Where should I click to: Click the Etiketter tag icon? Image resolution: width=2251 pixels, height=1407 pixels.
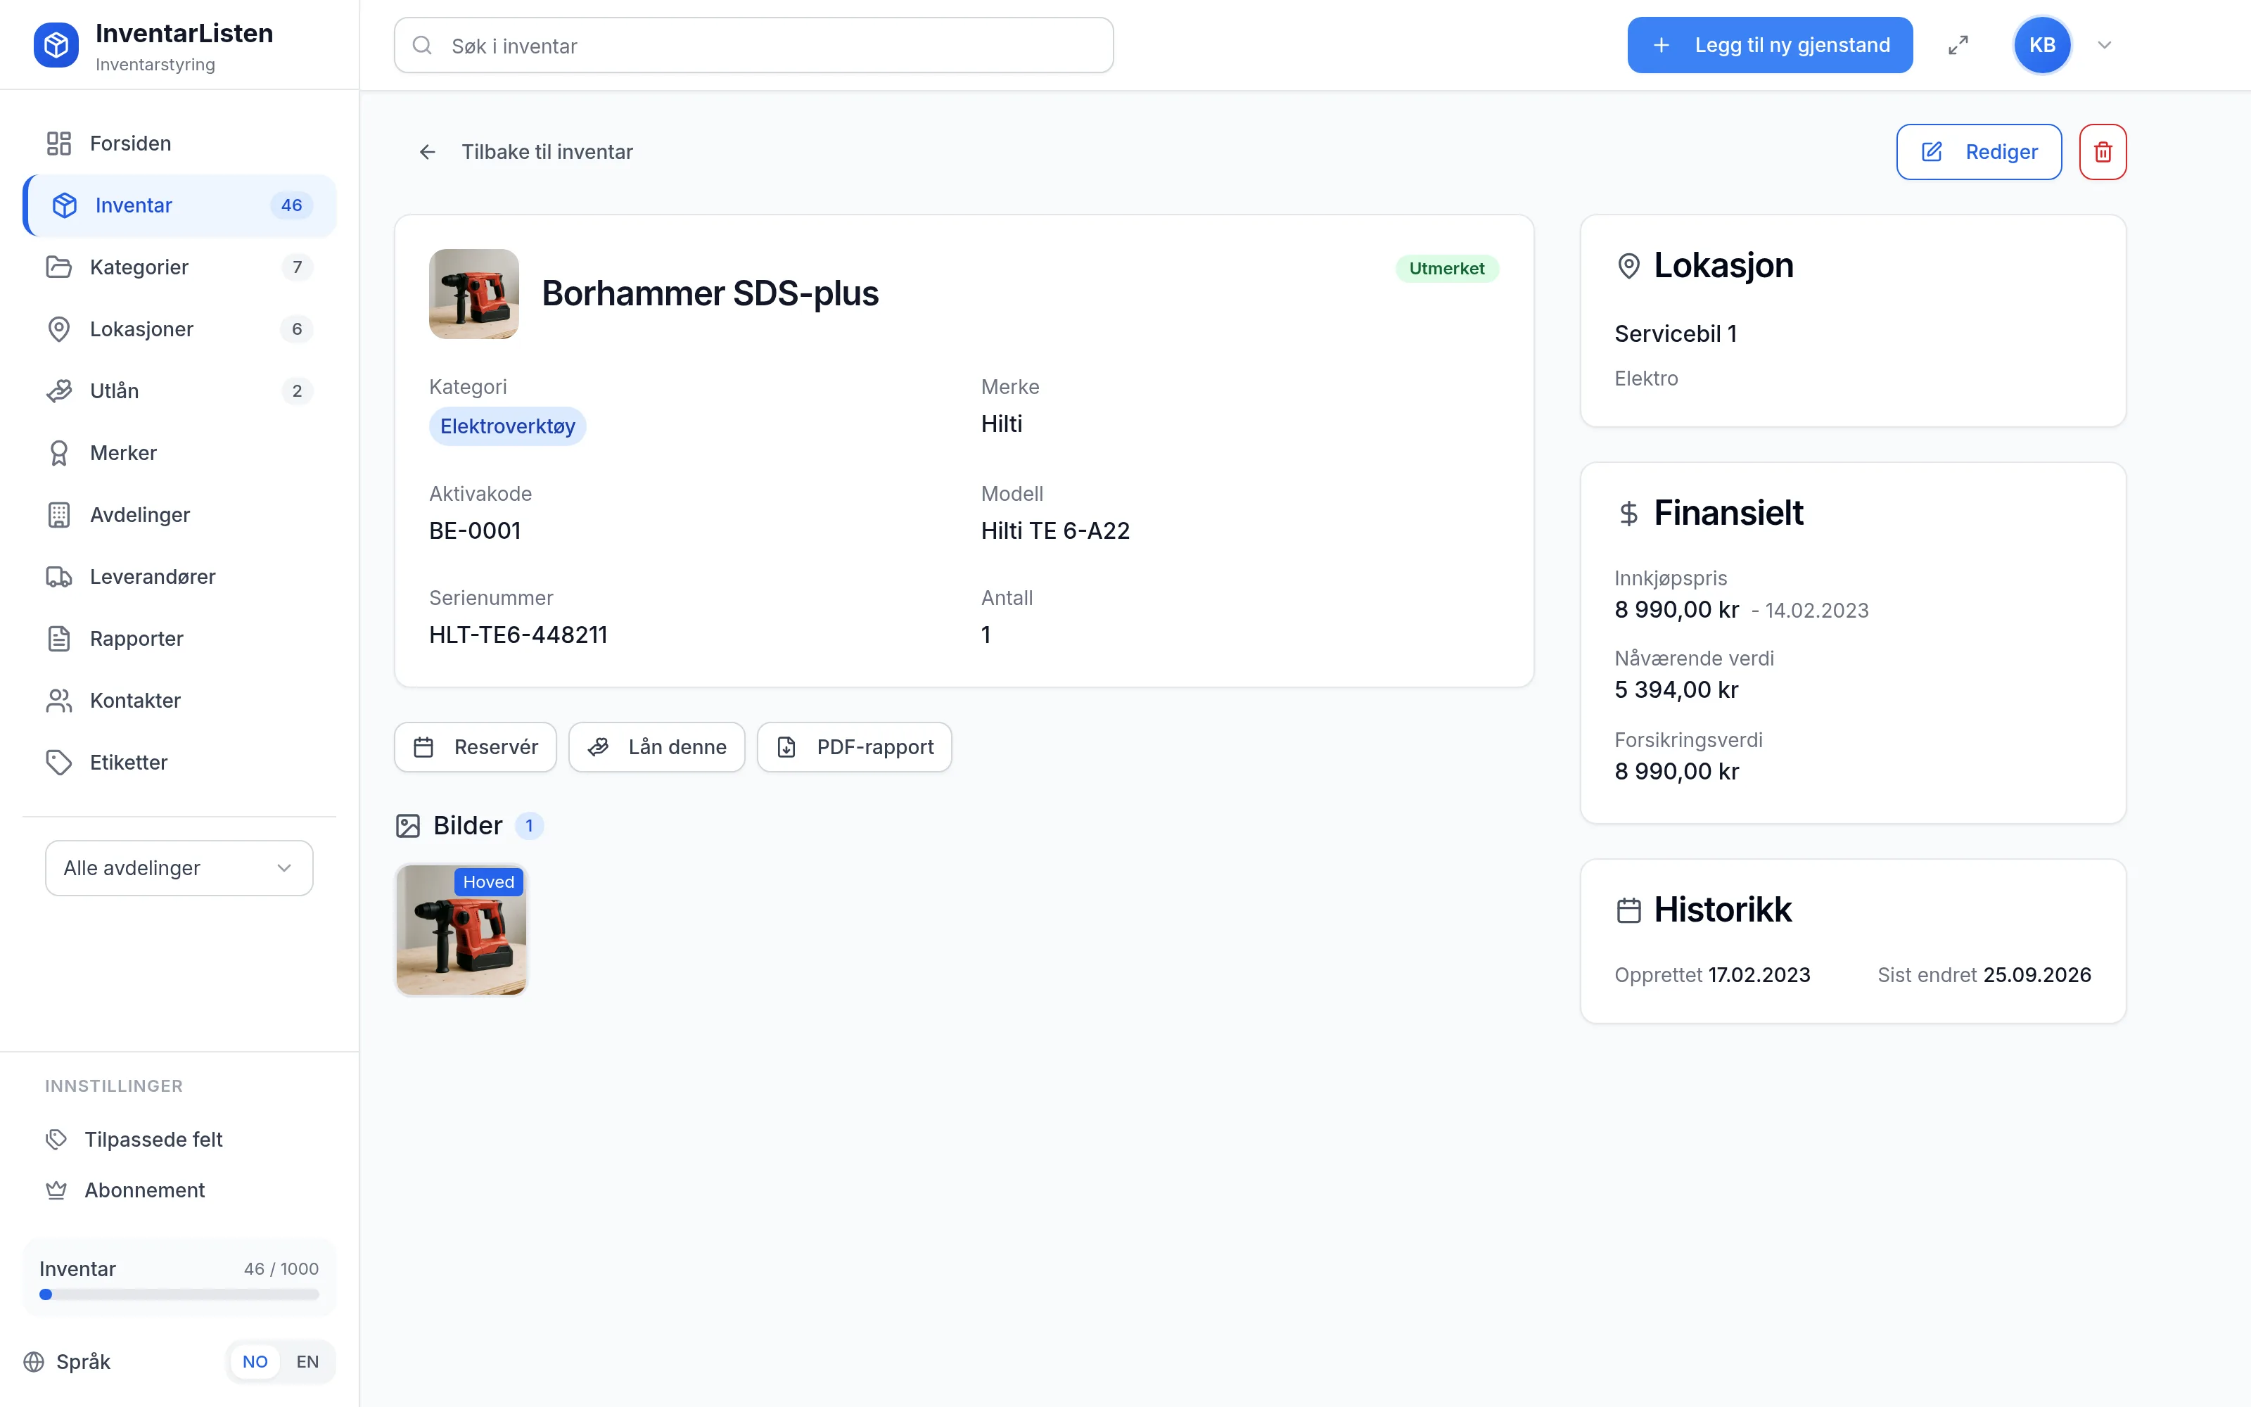click(58, 762)
